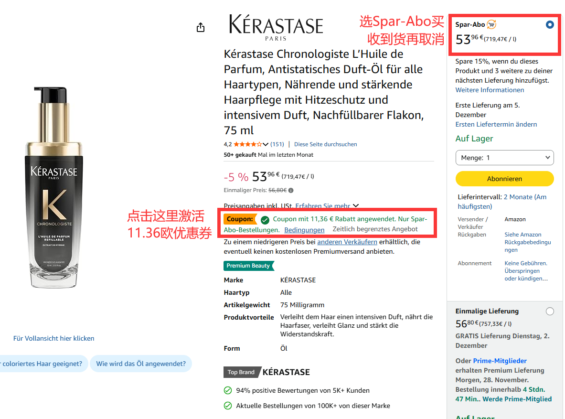Select the Spar-Abo radio option
The width and height of the screenshot is (565, 419).
(550, 25)
